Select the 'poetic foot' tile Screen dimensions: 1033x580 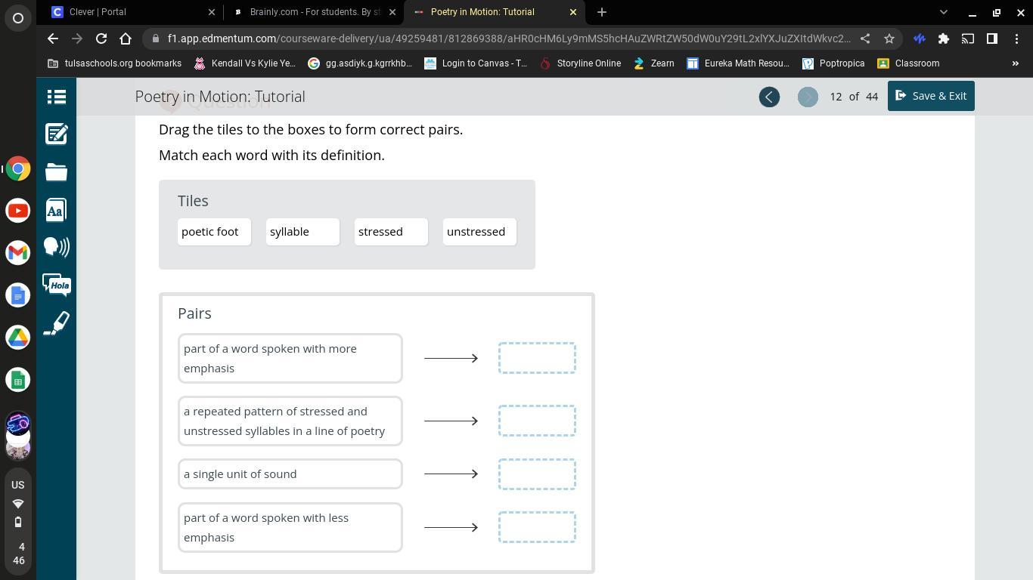pos(214,232)
